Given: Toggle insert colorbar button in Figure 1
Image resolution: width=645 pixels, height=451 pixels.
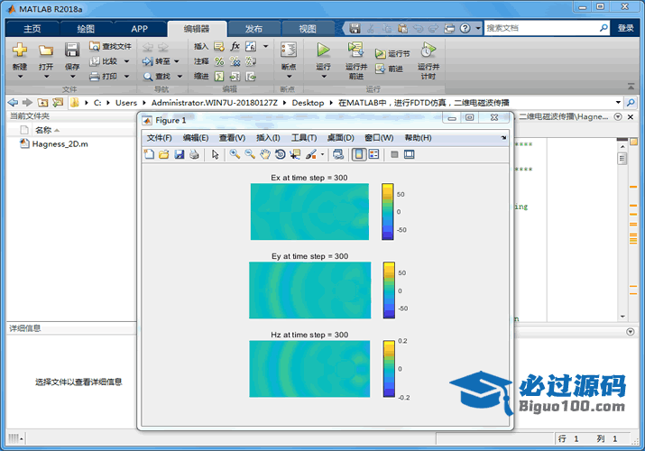Looking at the screenshot, I should tap(359, 154).
